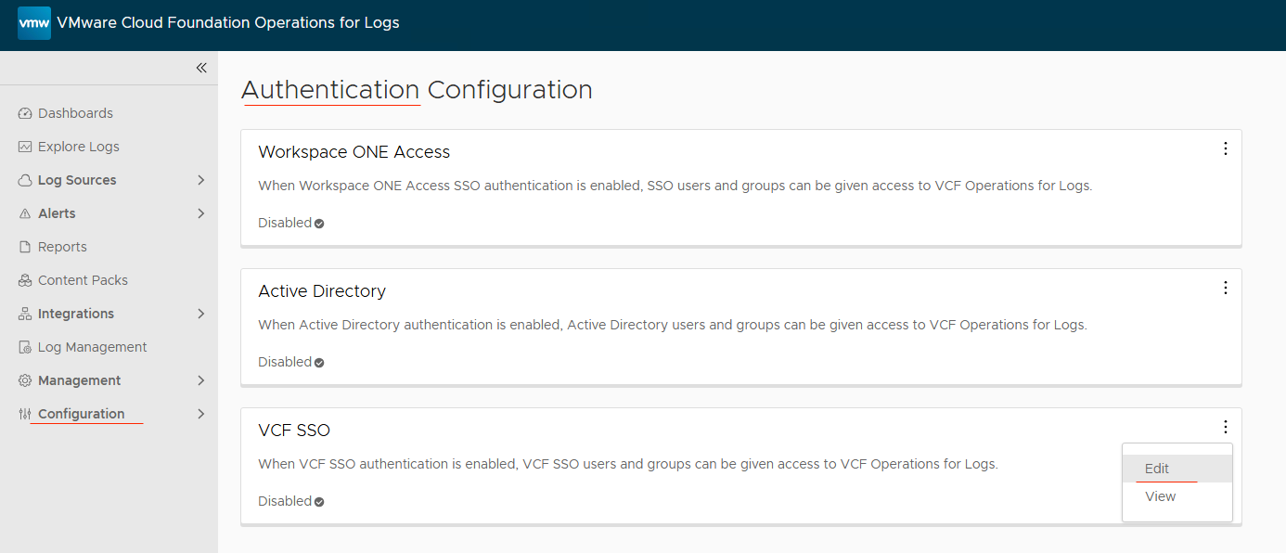Click the Reports document icon

pyautogui.click(x=25, y=247)
